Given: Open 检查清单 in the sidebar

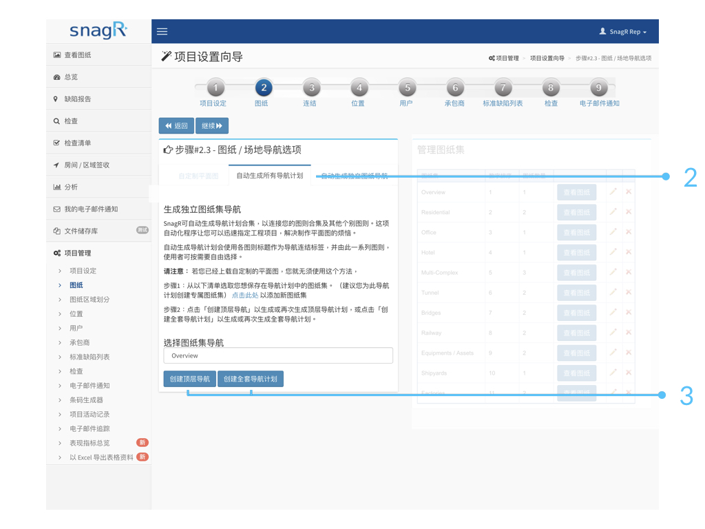Looking at the screenshot, I should pyautogui.click(x=98, y=143).
